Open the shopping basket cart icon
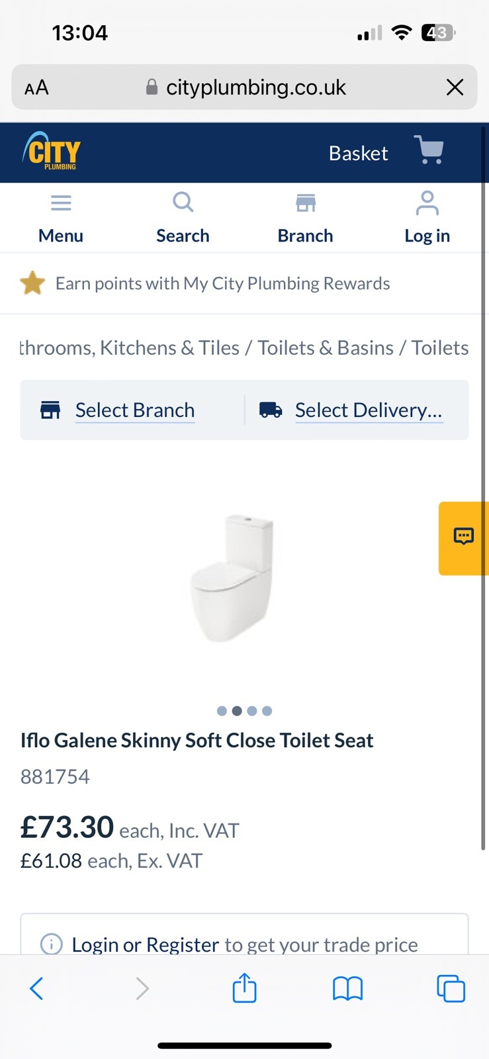This screenshot has height=1059, width=489. [x=429, y=150]
